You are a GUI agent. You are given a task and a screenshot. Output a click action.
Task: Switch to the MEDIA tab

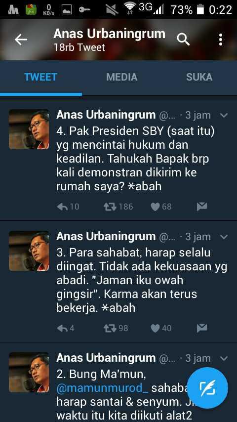coord(121,77)
